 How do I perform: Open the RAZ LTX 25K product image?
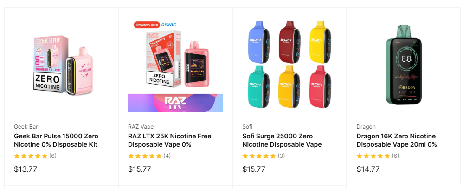175,65
